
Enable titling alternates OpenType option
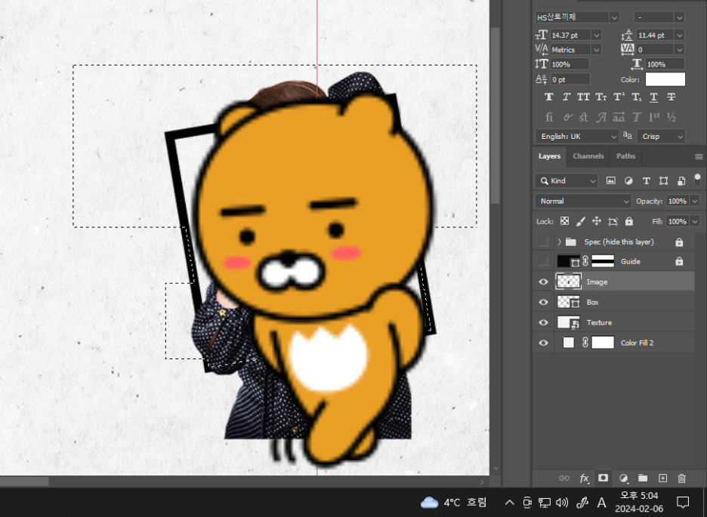[636, 118]
